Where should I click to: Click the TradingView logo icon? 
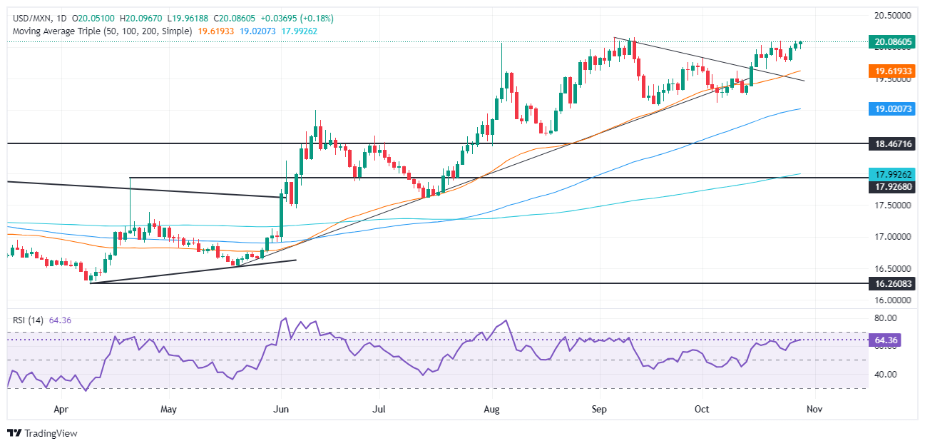[14, 433]
